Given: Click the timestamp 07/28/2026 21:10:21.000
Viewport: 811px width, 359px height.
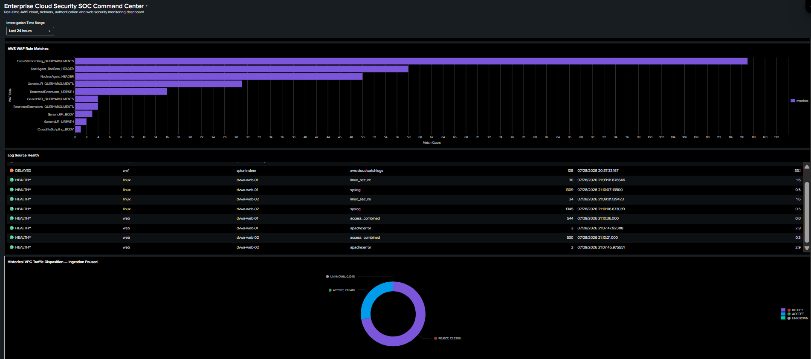Looking at the screenshot, I should 597,237.
